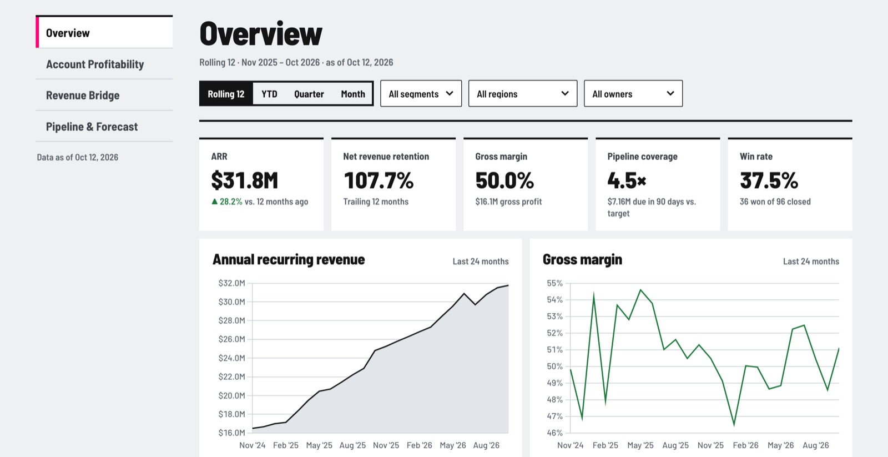Click the Gross margin line chart plot
This screenshot has height=457, width=888.
(x=705, y=358)
